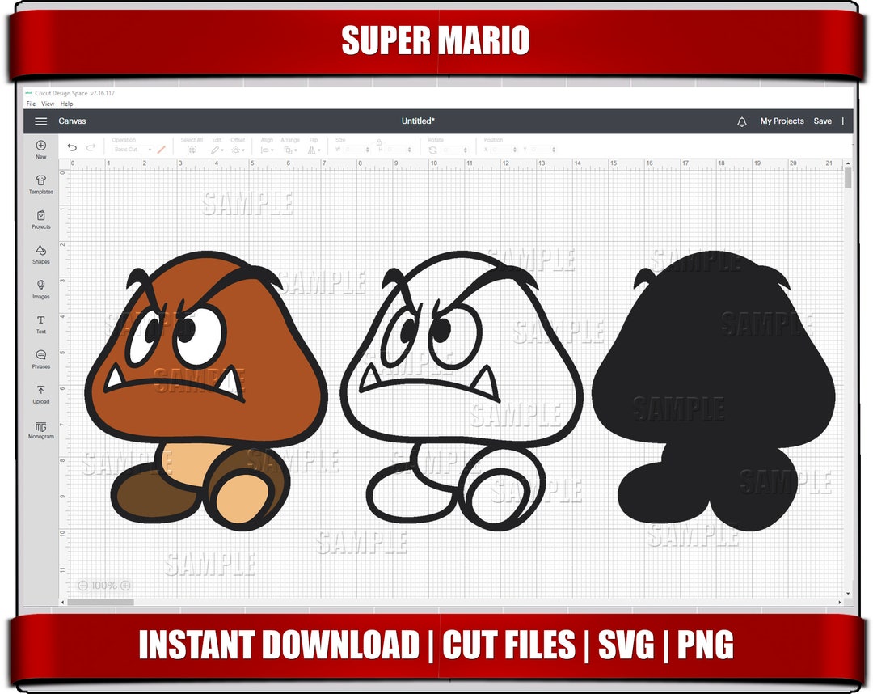Open the View menu

coord(47,104)
